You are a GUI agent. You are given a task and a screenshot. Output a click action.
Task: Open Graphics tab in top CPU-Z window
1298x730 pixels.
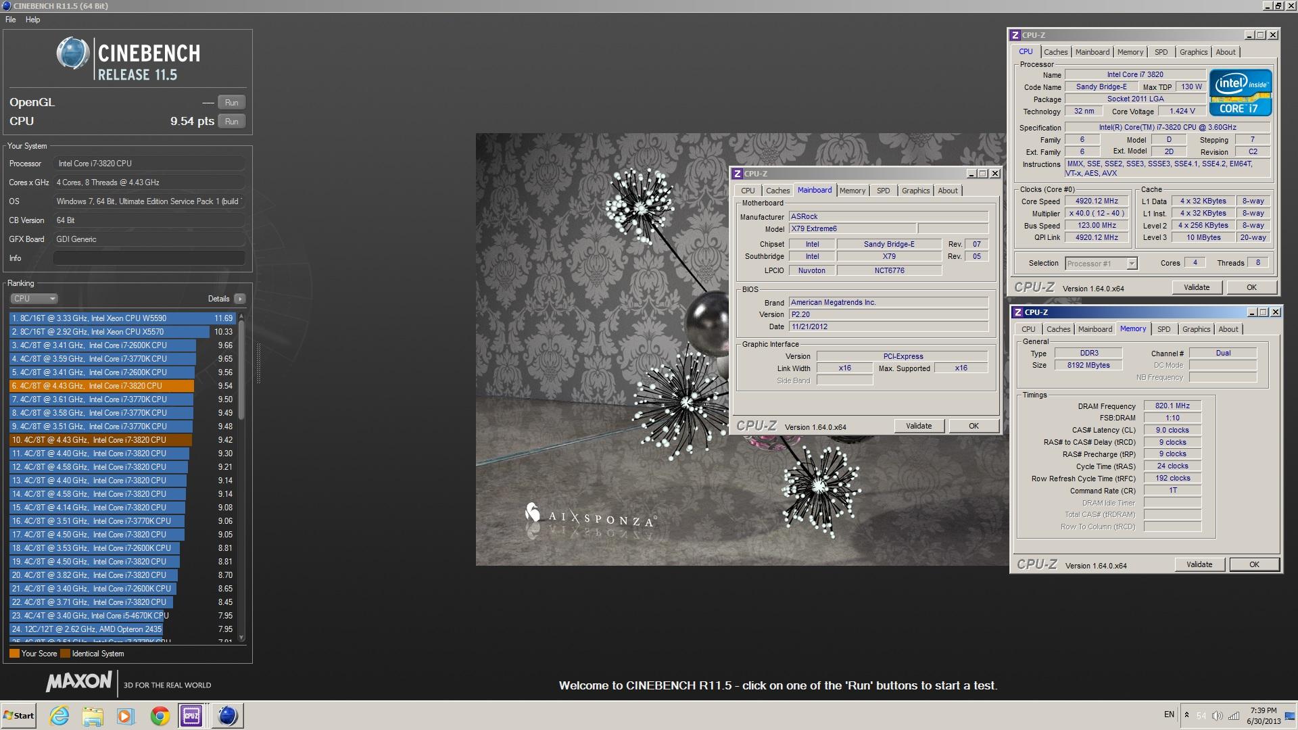coord(1193,52)
